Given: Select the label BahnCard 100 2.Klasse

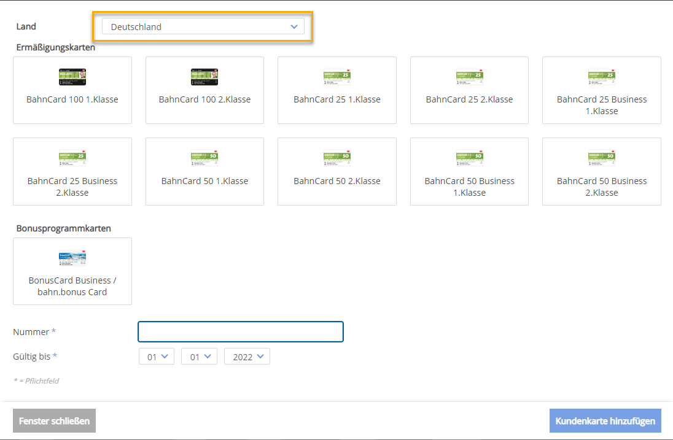Looking at the screenshot, I should (x=204, y=99).
